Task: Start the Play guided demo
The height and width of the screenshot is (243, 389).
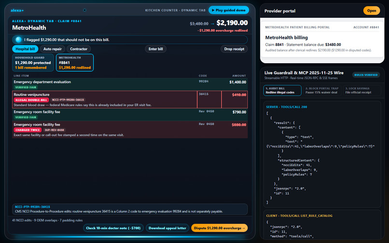Action: point(229,10)
